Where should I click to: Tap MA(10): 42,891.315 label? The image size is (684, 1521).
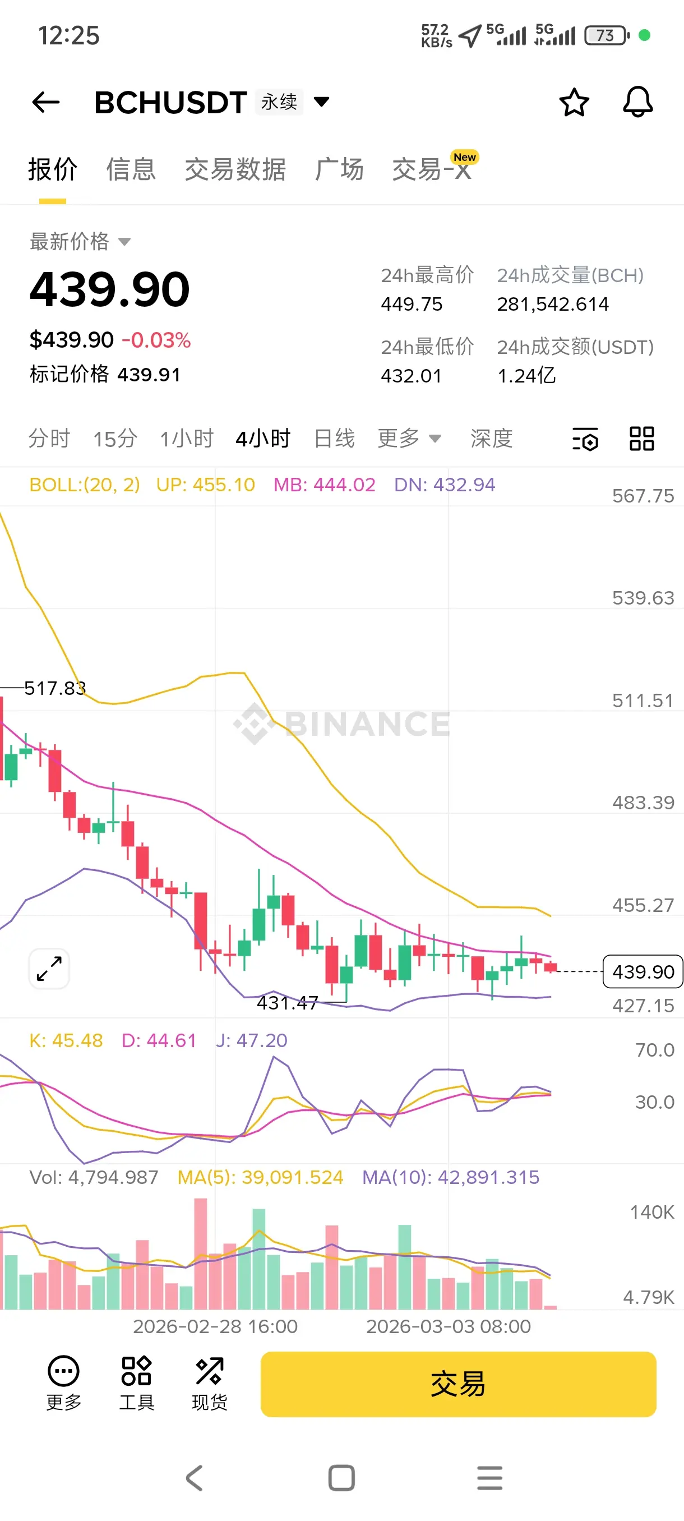click(451, 1177)
